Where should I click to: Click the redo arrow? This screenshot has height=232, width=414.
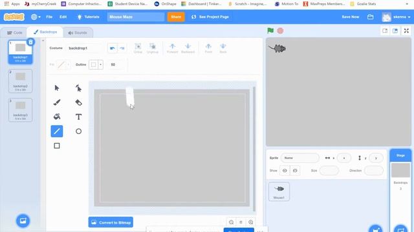click(122, 48)
